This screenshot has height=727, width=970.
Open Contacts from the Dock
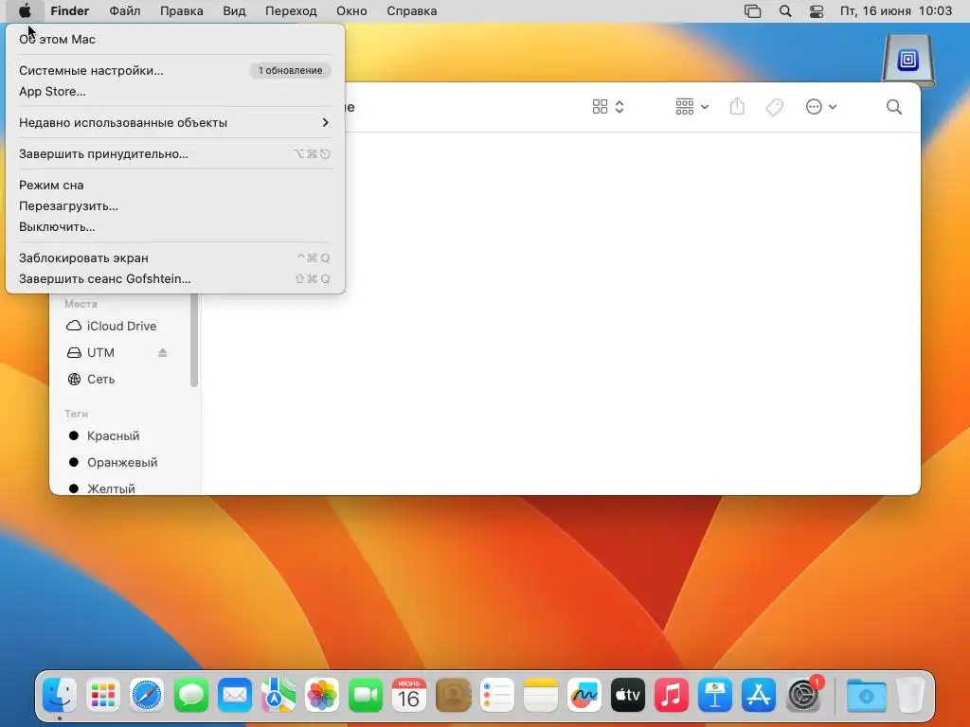(x=454, y=696)
